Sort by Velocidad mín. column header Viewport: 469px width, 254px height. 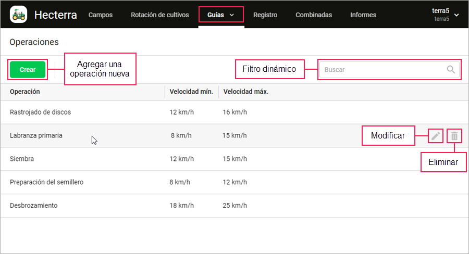tap(191, 92)
